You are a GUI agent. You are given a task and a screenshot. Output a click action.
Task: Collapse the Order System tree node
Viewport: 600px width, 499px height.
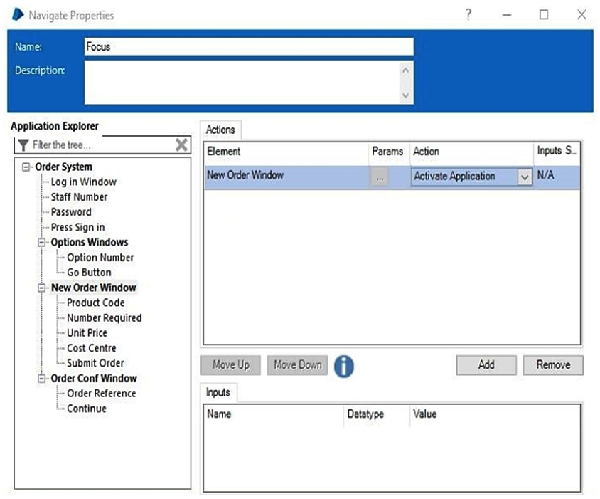coord(26,167)
